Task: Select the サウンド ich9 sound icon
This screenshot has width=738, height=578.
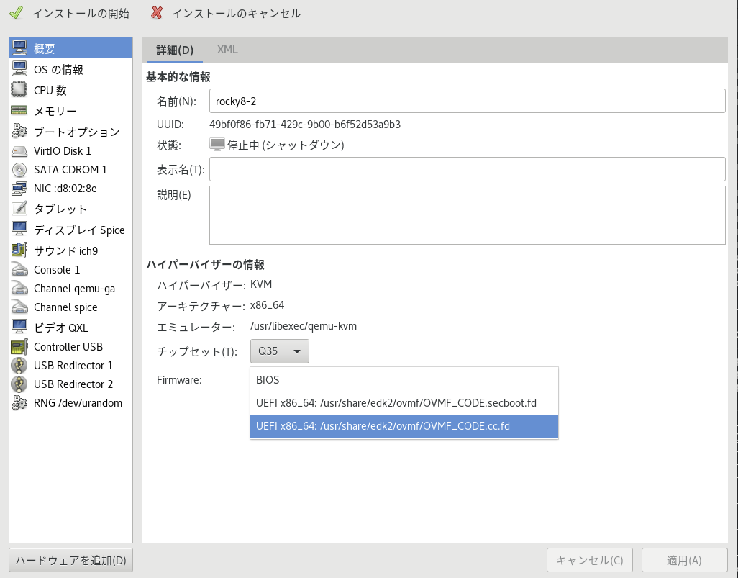Action: tap(19, 250)
